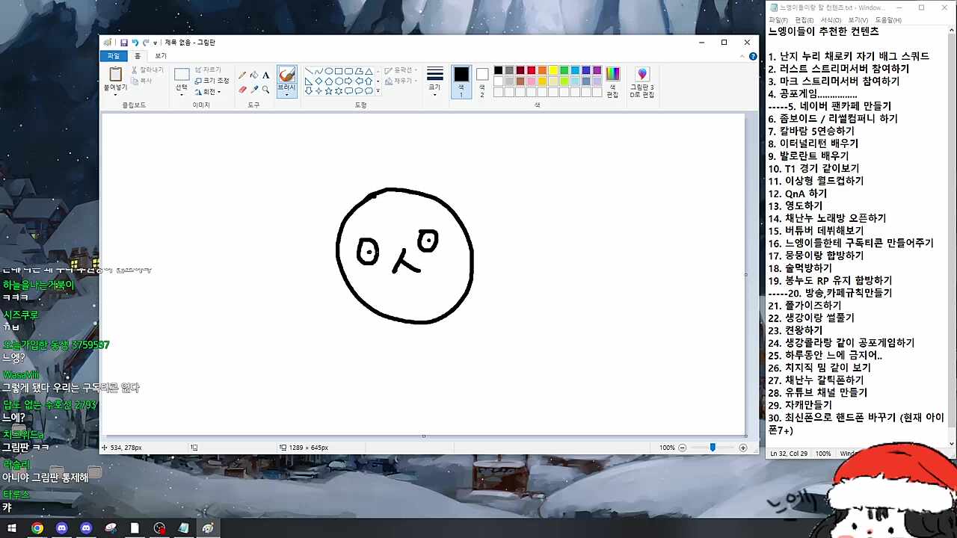Image resolution: width=957 pixels, height=538 pixels.
Task: Pick the red color swatch
Action: point(532,70)
